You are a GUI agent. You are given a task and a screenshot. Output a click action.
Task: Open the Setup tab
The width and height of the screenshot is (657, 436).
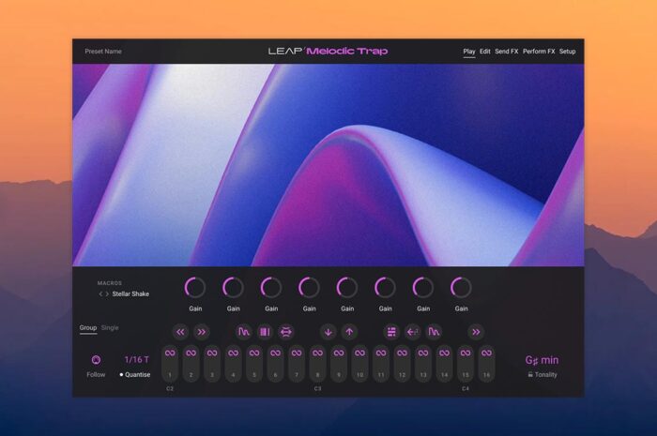pos(567,52)
